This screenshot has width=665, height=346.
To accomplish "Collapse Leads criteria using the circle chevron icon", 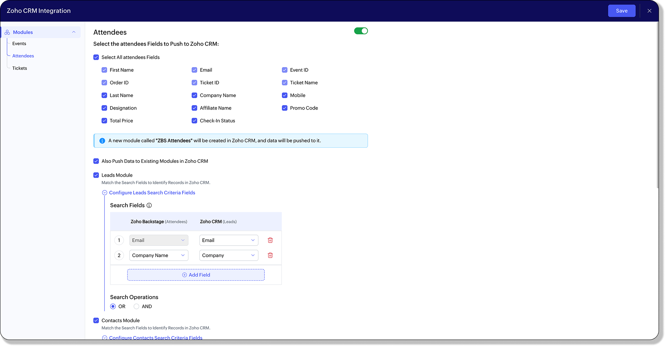I will coord(105,193).
